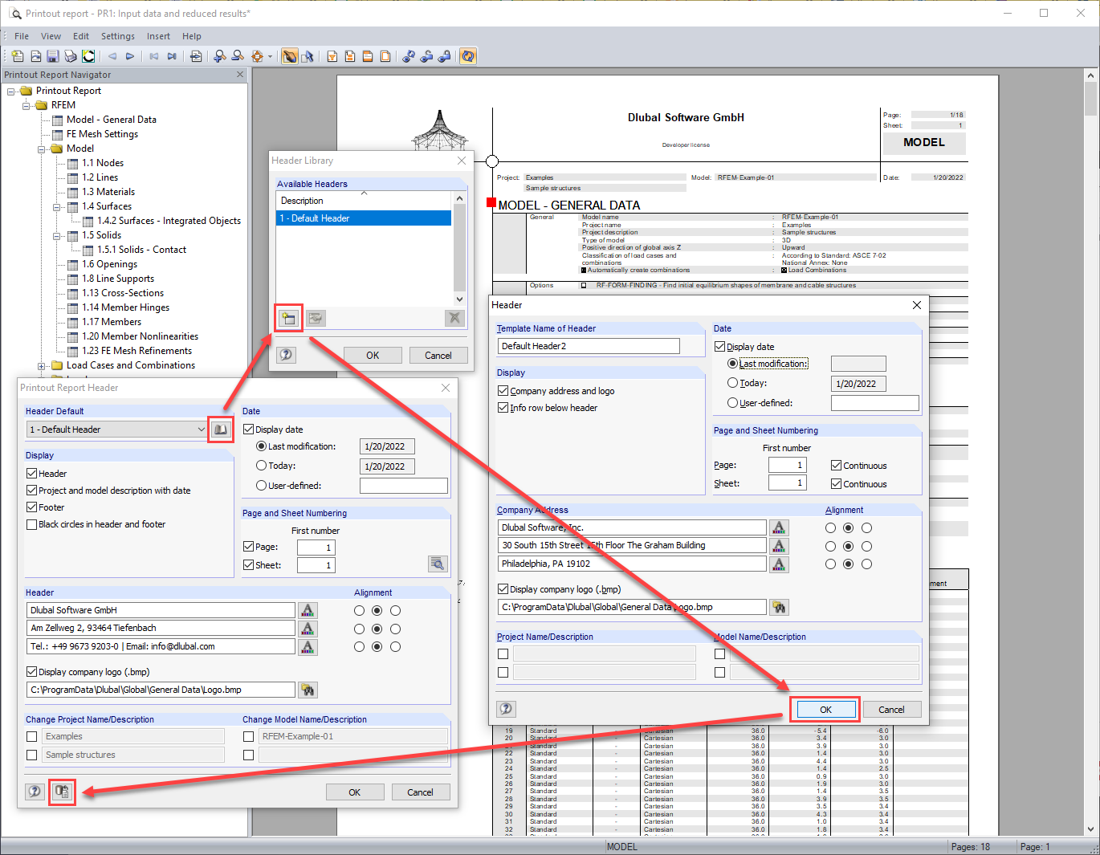Click font icon beside Dlubal Software GmbH field
The image size is (1100, 855).
(308, 610)
